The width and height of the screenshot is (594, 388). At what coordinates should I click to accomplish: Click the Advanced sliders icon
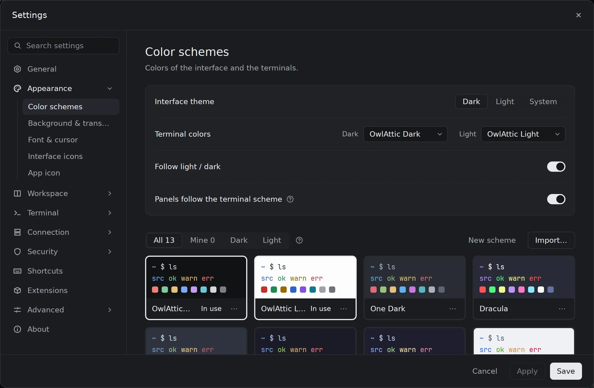coord(17,310)
